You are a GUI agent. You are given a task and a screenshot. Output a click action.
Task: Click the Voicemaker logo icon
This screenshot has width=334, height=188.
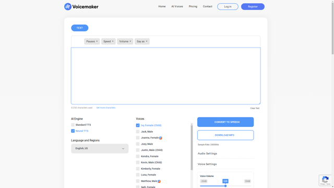(68, 7)
